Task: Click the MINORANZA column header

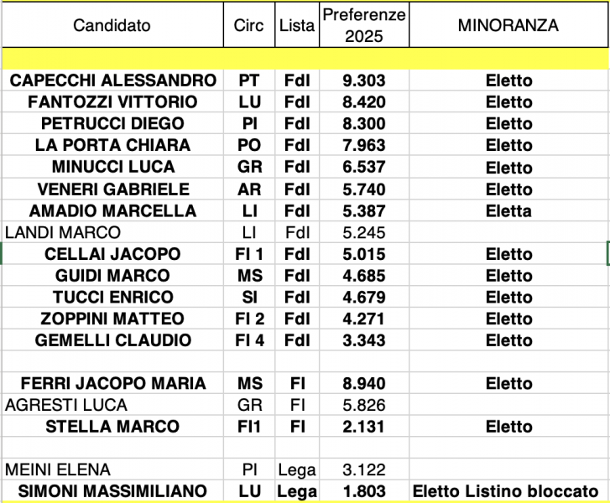Action: (x=508, y=25)
